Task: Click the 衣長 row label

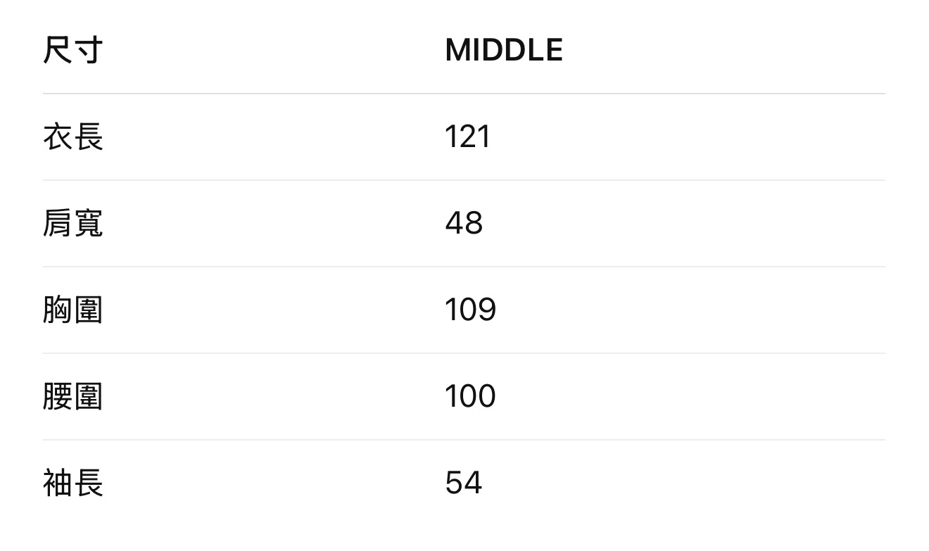Action: [72, 137]
